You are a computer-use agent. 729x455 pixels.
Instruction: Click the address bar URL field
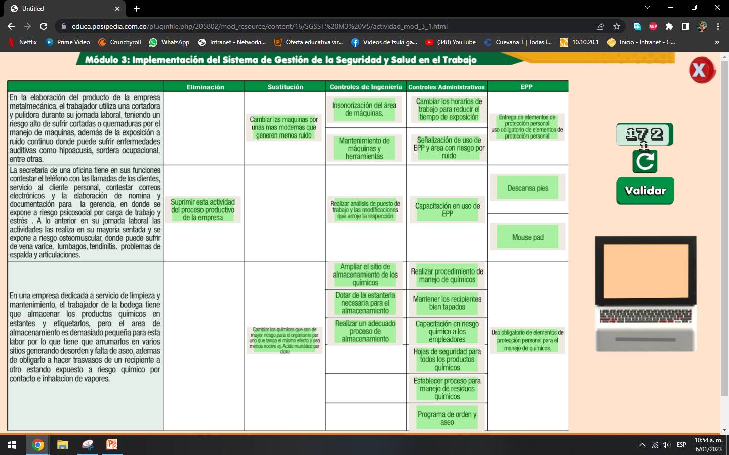(x=324, y=26)
